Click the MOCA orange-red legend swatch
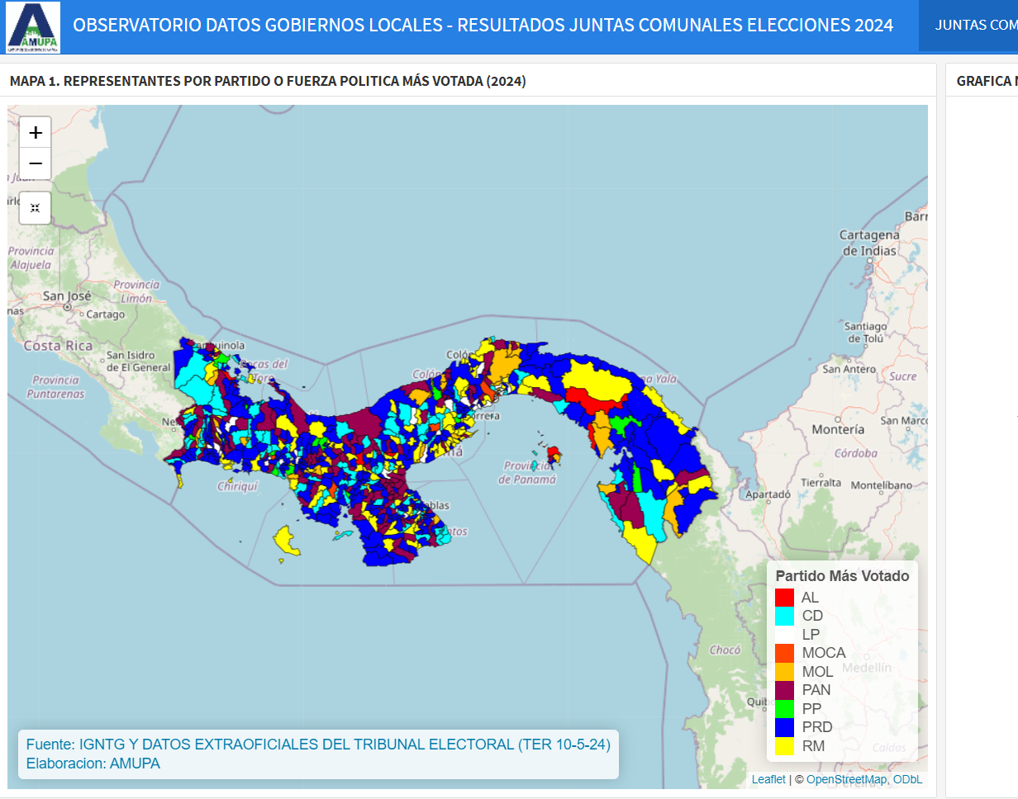Image resolution: width=1018 pixels, height=799 pixels. click(784, 653)
